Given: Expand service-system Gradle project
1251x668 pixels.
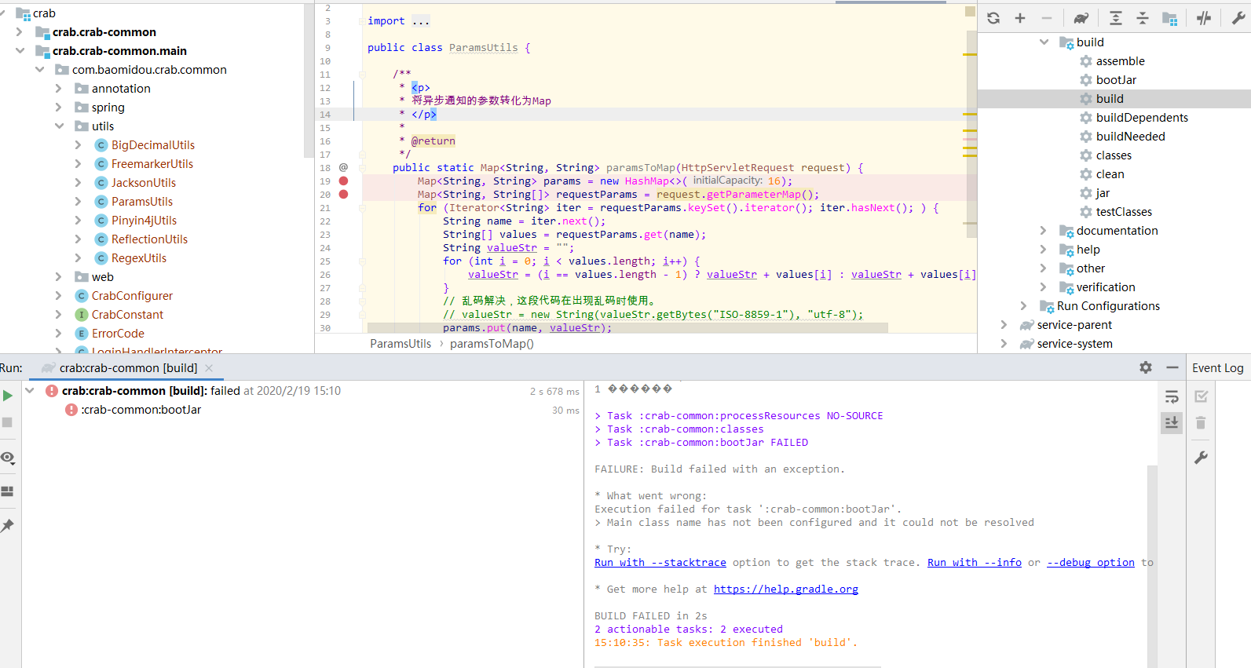Looking at the screenshot, I should pos(1004,344).
